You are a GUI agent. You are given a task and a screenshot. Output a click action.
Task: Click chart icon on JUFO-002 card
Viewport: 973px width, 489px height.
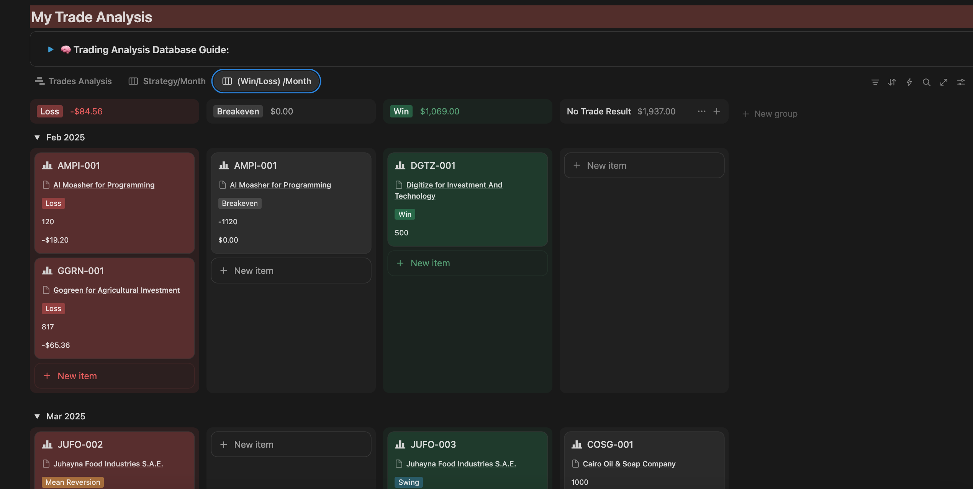coord(47,444)
